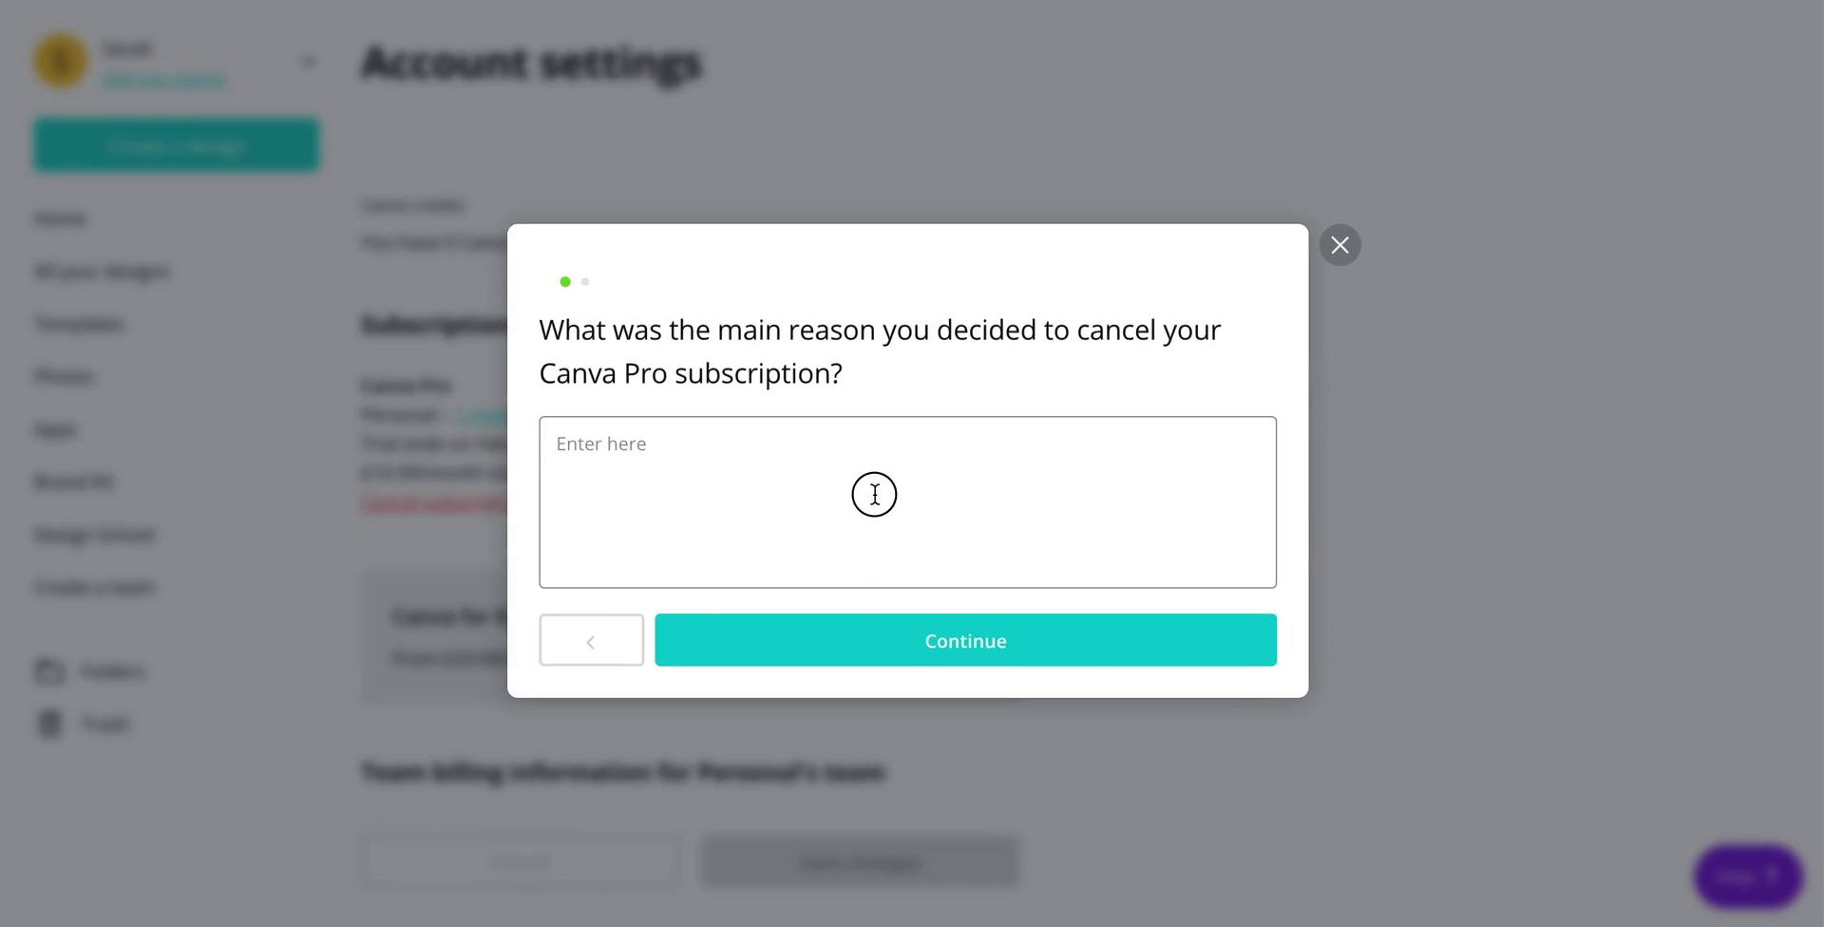Viewport: 1824px width, 927px height.
Task: Click the Create a design button
Action: pyautogui.click(x=177, y=144)
